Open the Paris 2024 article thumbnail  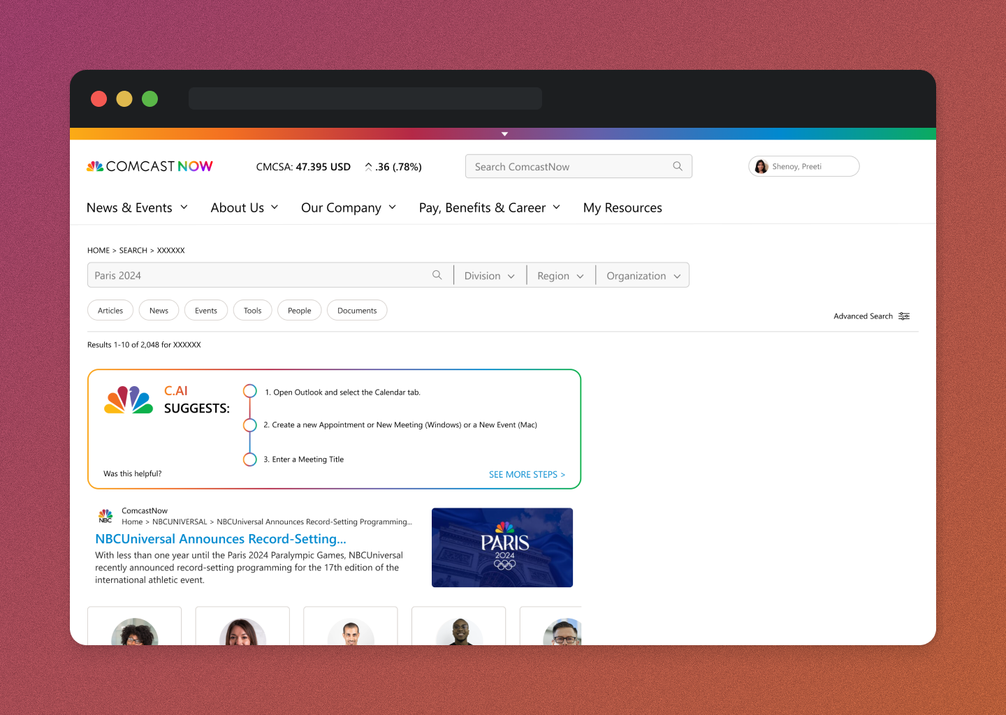(502, 547)
